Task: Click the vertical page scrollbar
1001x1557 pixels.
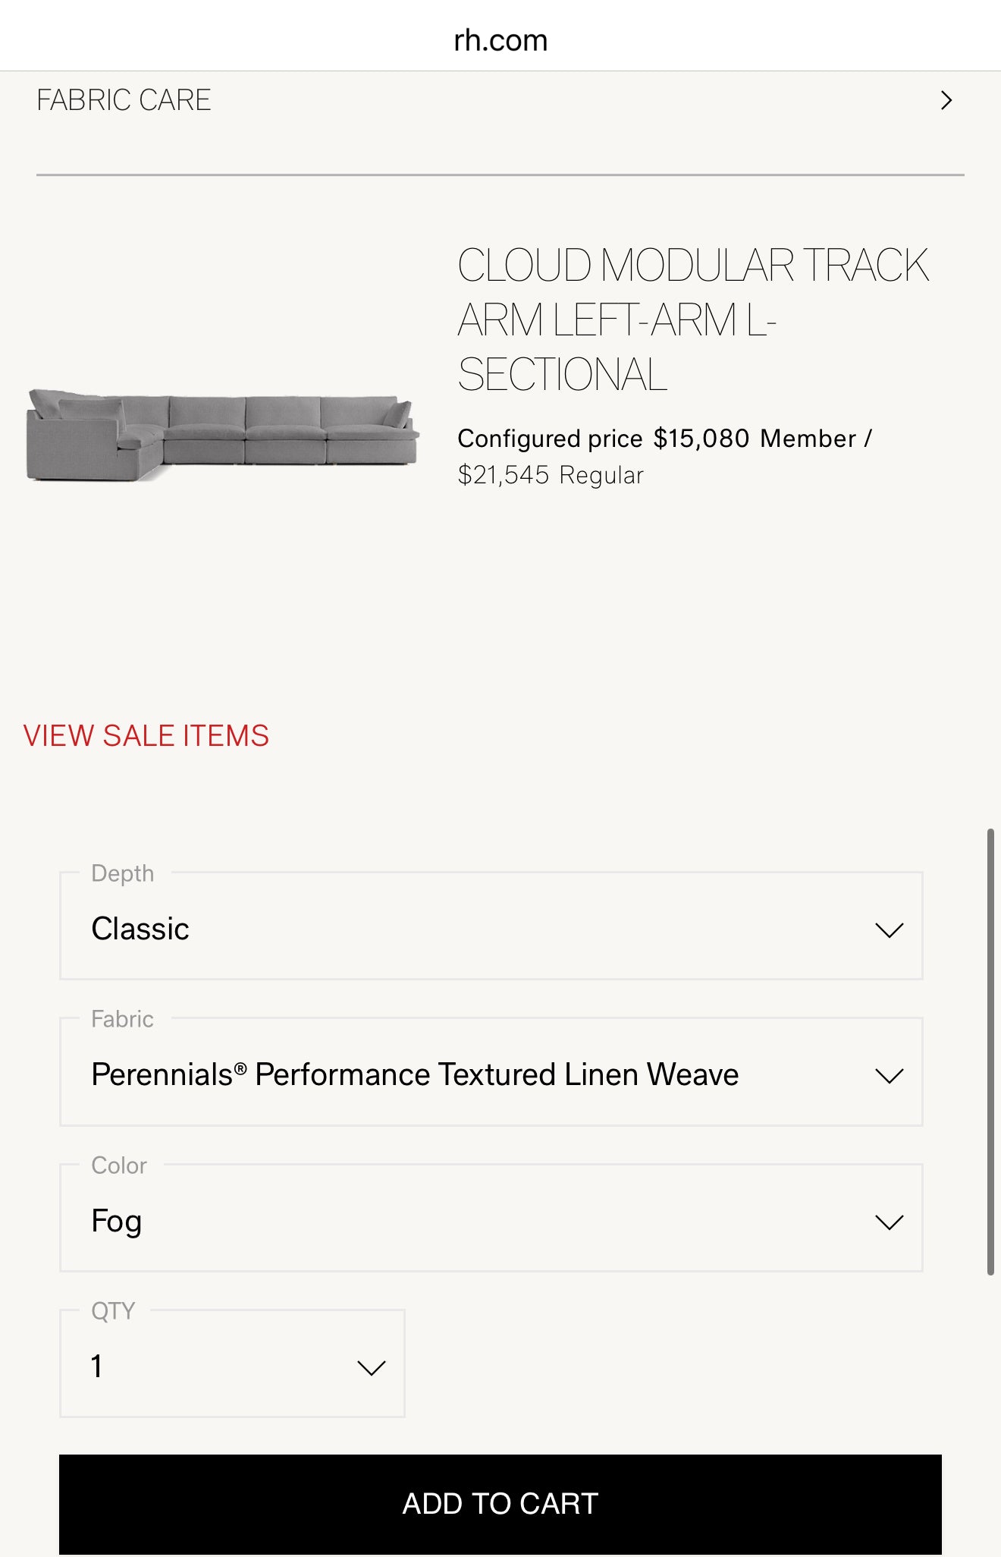Action: click(990, 1052)
